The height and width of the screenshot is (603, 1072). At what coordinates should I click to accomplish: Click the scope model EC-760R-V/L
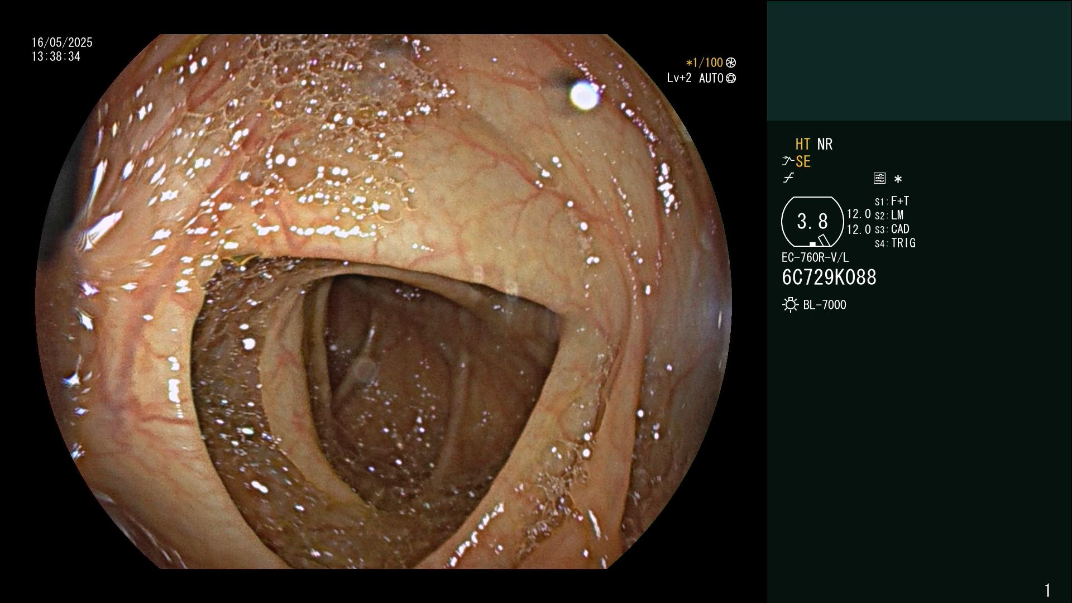click(815, 258)
